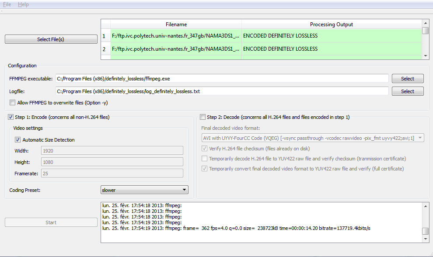Click the disabled Start button
Screen dimensions: 433x257
tap(51, 222)
